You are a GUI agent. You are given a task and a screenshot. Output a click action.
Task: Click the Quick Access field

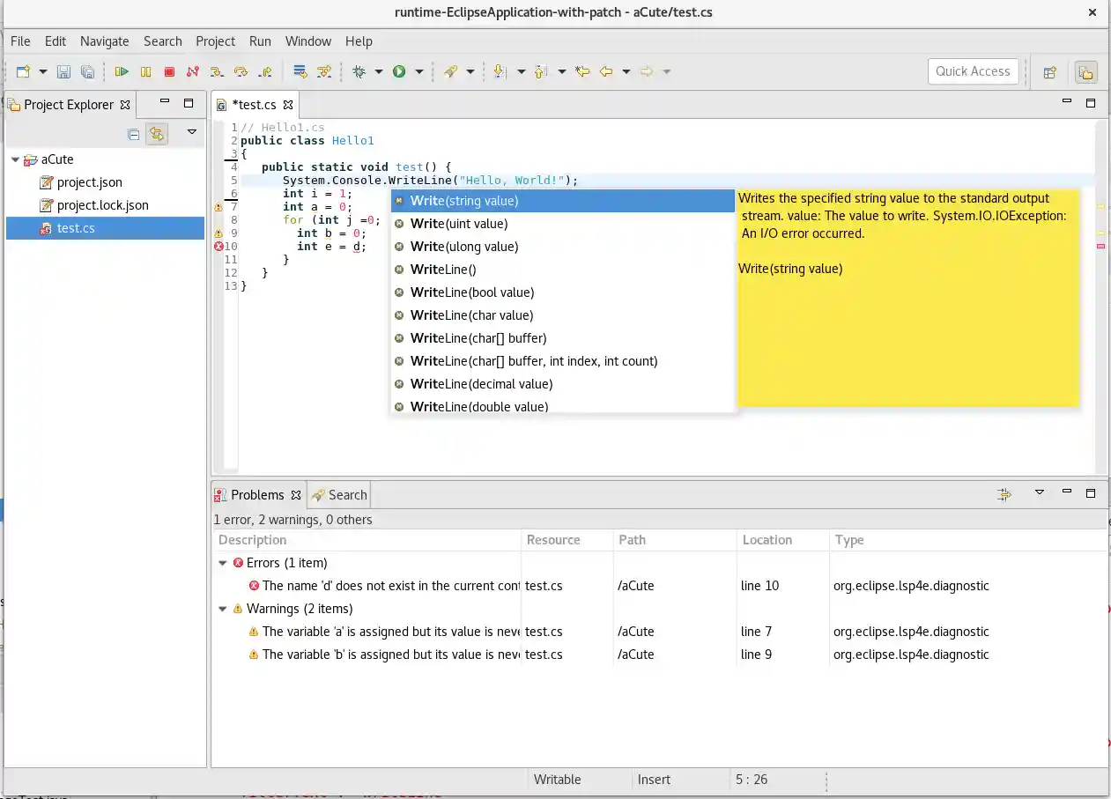(973, 71)
